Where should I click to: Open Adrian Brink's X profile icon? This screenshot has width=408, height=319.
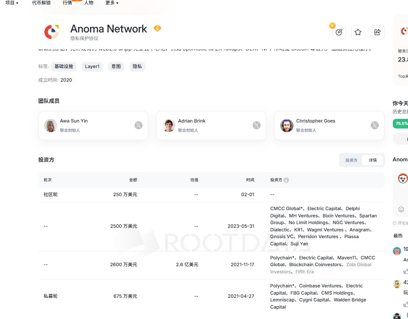[257, 125]
